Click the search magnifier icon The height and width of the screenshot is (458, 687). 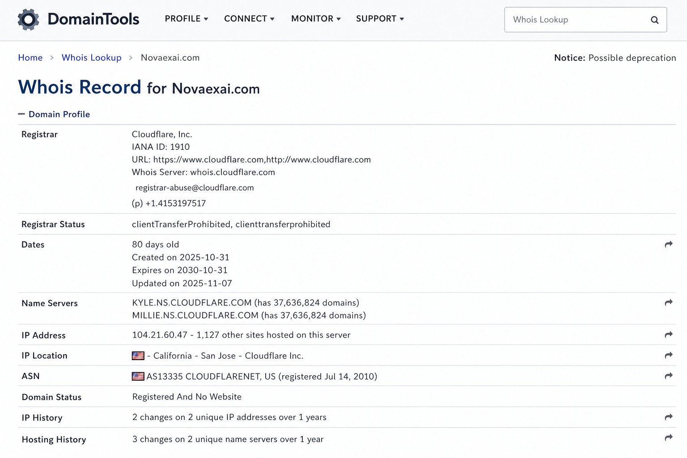pyautogui.click(x=654, y=20)
